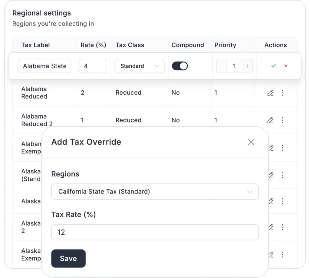Viewport: 310px width, 278px height.
Task: Click the Tax Rate (%) field containing 12
Action: (x=155, y=232)
